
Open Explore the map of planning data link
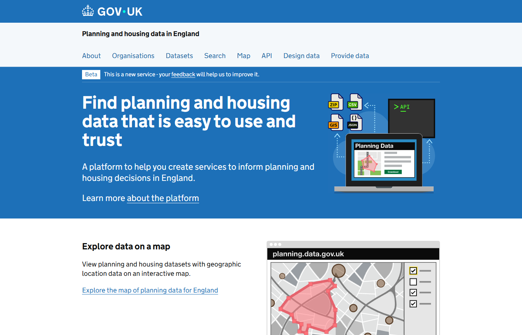[x=150, y=290]
